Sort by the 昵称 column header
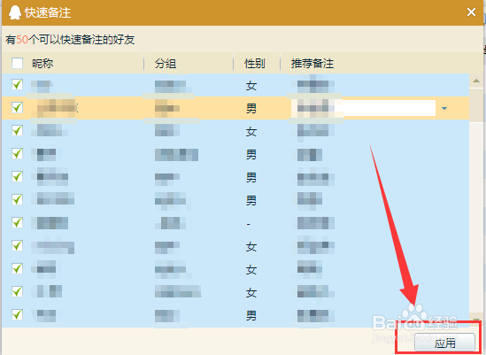The width and height of the screenshot is (486, 355). pos(42,63)
